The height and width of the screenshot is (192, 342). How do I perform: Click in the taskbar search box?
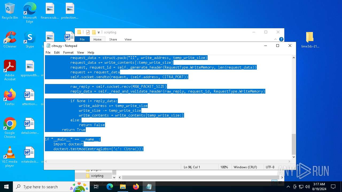click(51, 187)
